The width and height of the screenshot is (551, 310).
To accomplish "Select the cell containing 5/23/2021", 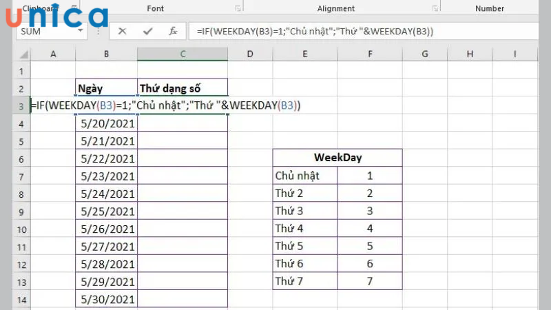I will tap(107, 176).
